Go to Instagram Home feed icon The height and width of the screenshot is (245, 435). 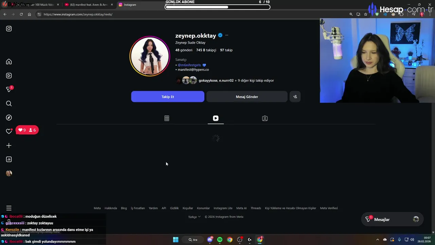[x=9, y=62]
